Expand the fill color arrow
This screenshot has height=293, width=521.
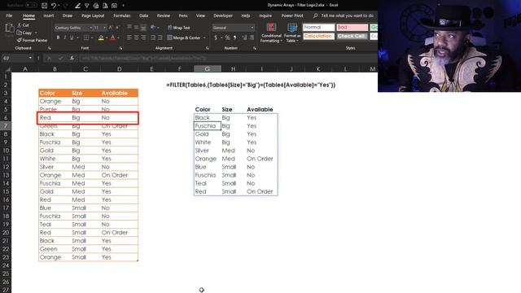tap(107, 38)
